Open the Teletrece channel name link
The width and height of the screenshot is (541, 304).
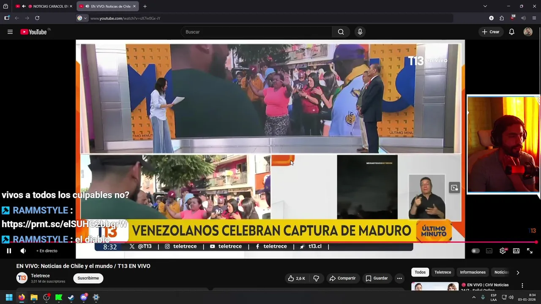(x=40, y=276)
